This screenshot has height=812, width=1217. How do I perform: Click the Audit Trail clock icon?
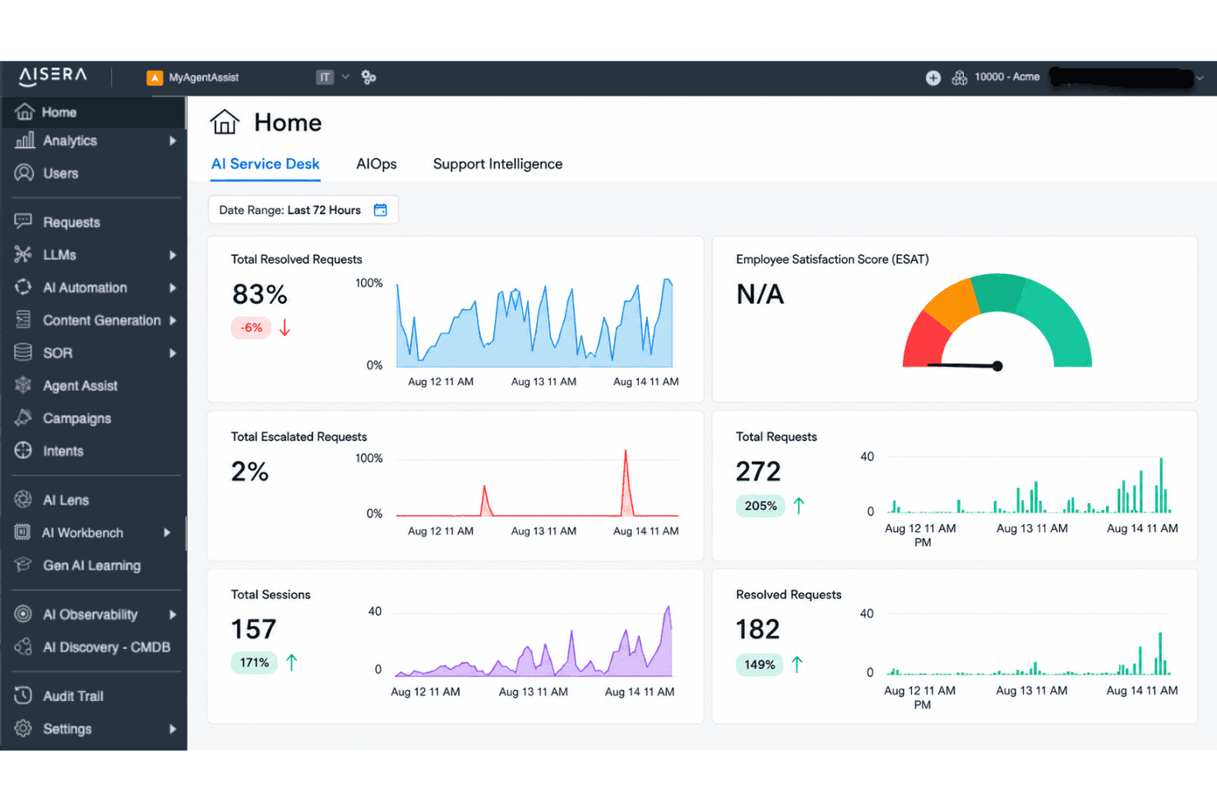[23, 695]
